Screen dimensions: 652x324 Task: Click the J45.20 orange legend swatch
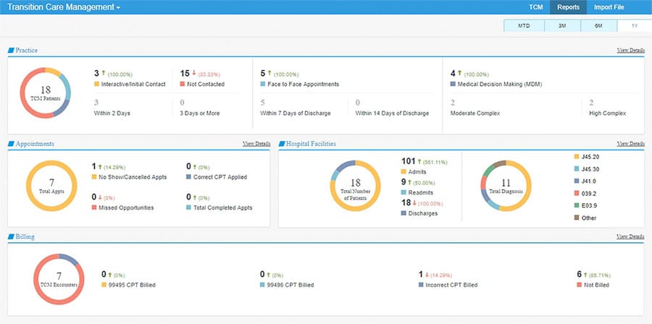coord(577,157)
